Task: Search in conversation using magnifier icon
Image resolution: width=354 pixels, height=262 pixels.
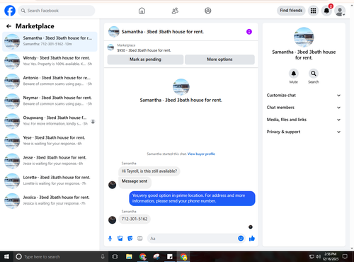Action: [x=314, y=74]
